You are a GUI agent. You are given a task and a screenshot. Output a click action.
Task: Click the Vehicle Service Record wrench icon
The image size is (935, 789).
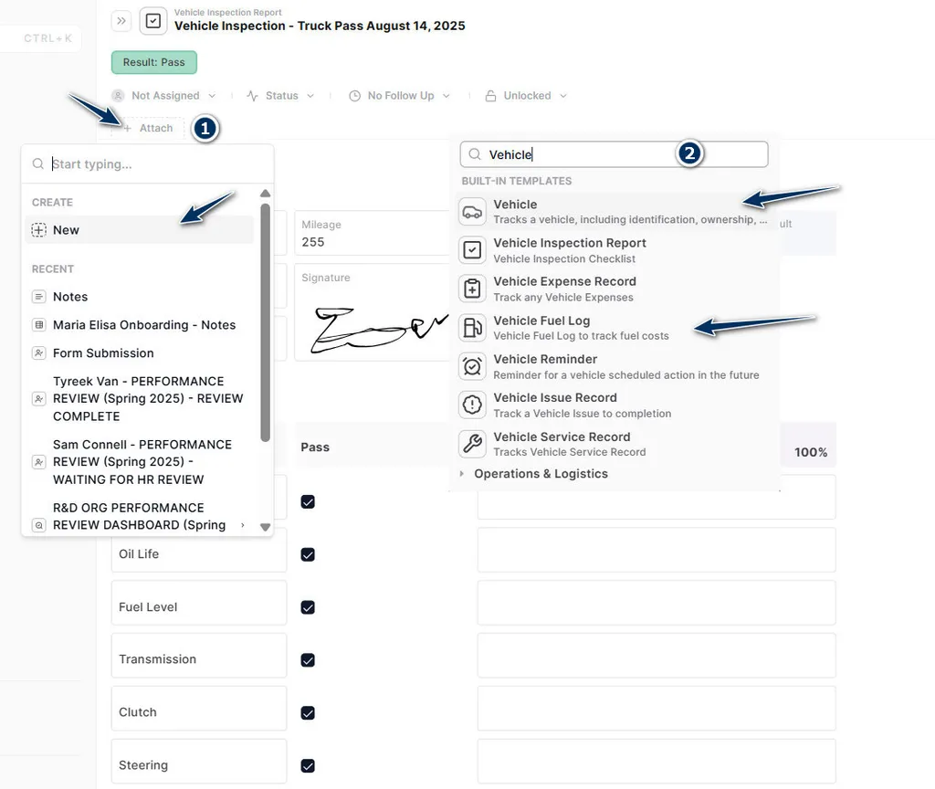pyautogui.click(x=472, y=444)
